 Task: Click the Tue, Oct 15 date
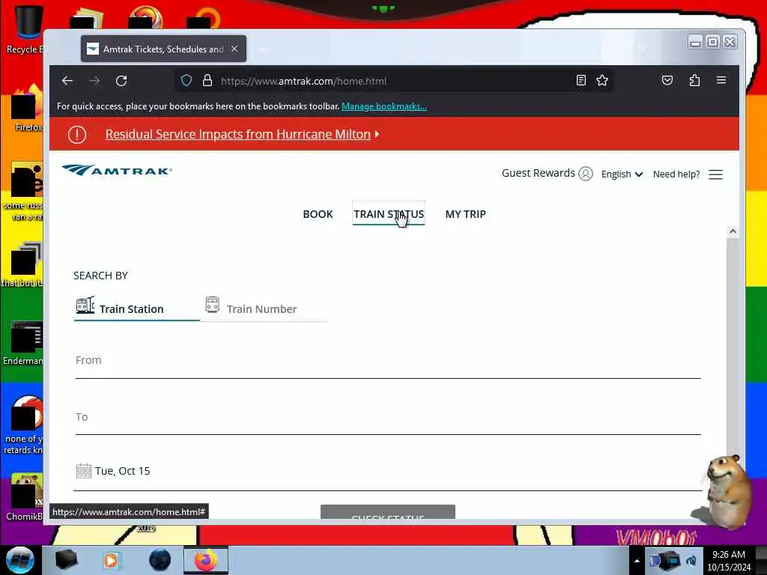pyautogui.click(x=123, y=471)
